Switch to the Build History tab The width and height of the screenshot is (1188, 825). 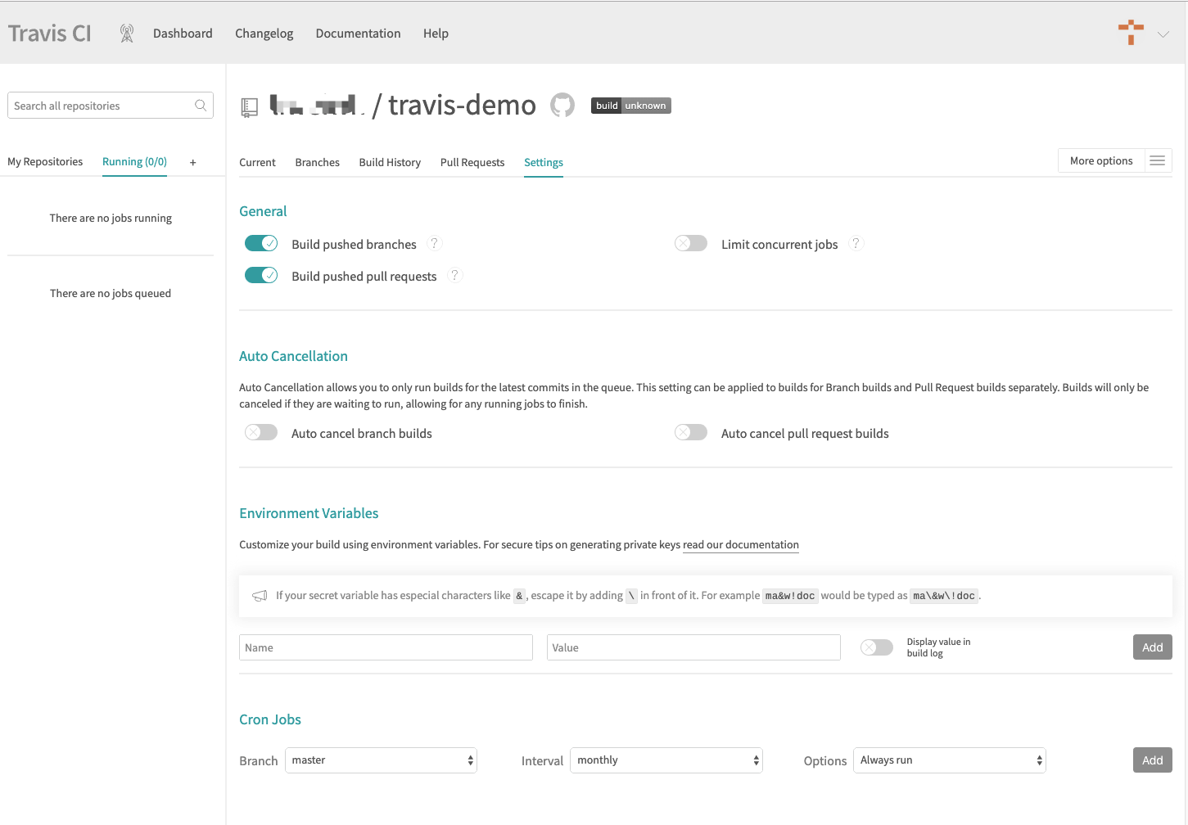[390, 162]
